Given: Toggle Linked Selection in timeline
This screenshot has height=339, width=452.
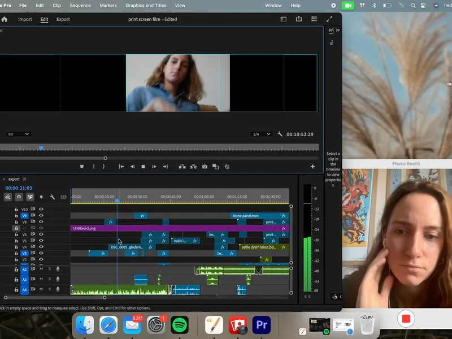Looking at the screenshot, I should pos(30,197).
